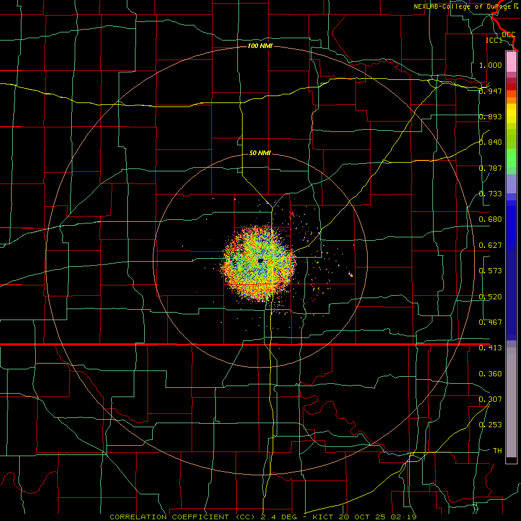
Task: Click the "[CC]" legend unit label
Action: [x=494, y=40]
